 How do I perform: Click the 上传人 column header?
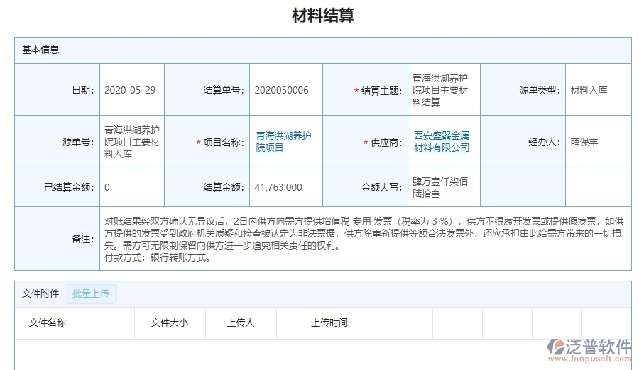[x=241, y=323]
